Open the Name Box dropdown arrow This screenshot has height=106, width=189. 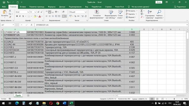13,25
